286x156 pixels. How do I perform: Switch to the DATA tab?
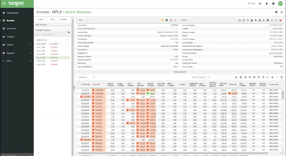(52, 20)
